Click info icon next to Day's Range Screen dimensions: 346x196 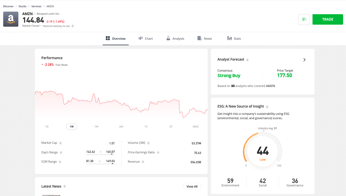pos(61,153)
